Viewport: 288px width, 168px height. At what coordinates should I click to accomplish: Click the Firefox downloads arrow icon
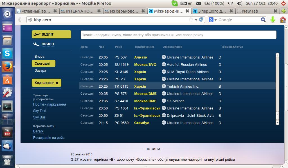(273, 20)
